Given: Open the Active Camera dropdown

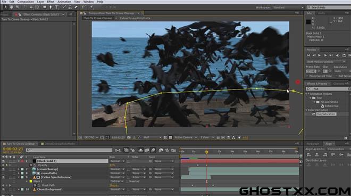Looking at the screenshot, I should [x=186, y=137].
